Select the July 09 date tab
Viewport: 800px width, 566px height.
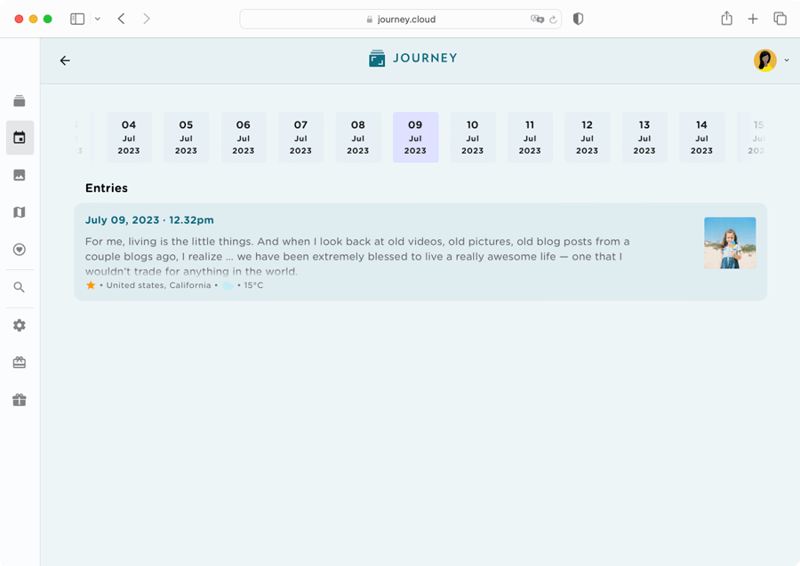[415, 137]
